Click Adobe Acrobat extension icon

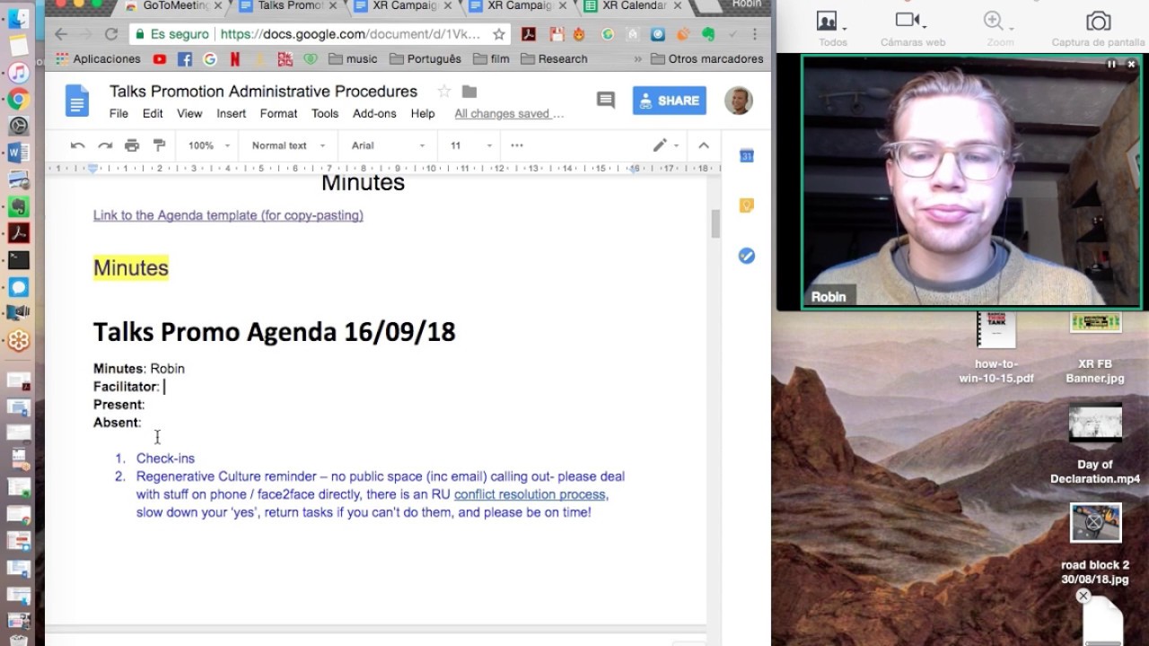coord(530,34)
